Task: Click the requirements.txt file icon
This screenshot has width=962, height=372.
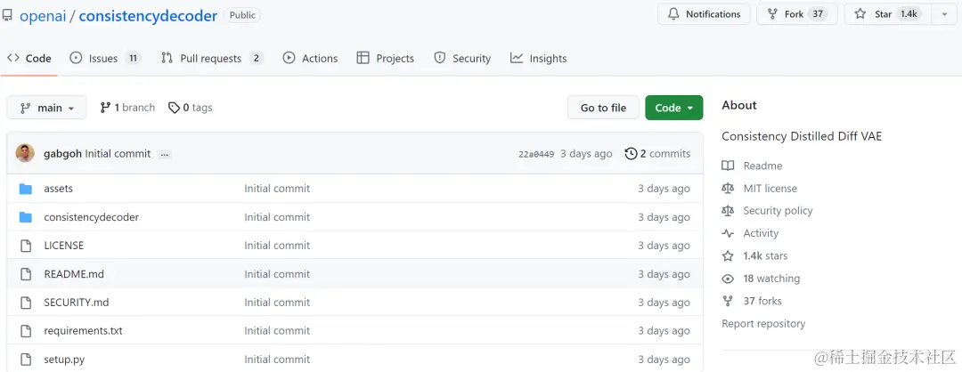Action: coord(25,331)
